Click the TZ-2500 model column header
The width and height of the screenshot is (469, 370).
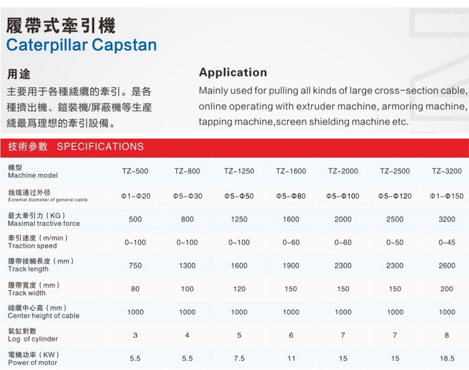tap(395, 172)
